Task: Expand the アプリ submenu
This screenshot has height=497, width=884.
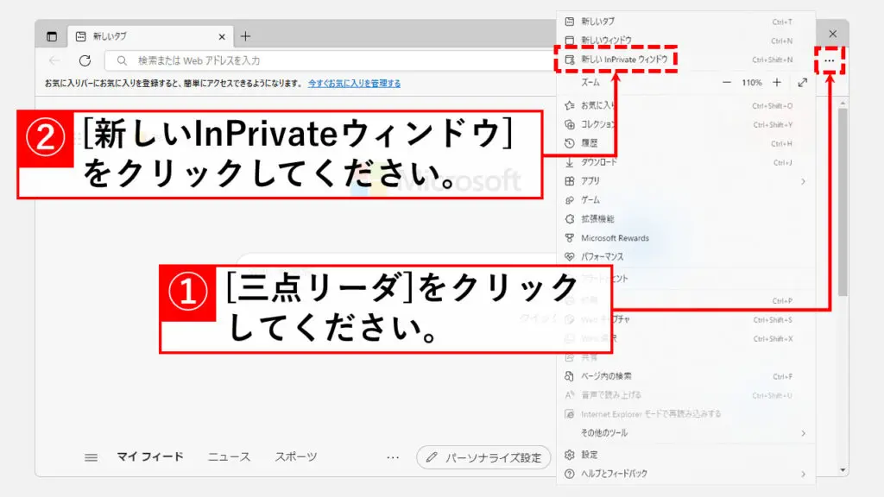Action: click(803, 181)
